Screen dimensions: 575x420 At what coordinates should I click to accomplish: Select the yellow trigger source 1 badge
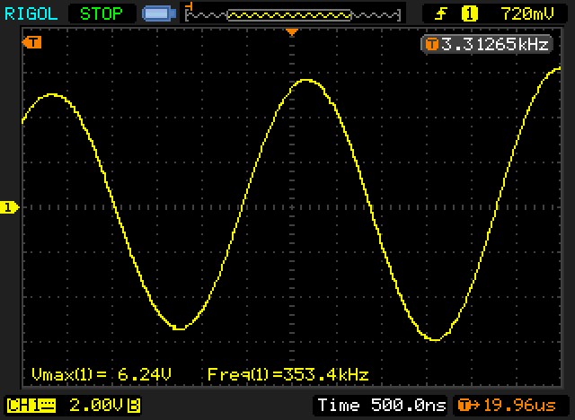pyautogui.click(x=469, y=13)
